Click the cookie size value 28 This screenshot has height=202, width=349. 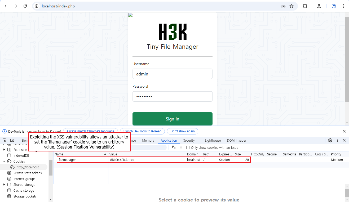click(x=247, y=160)
